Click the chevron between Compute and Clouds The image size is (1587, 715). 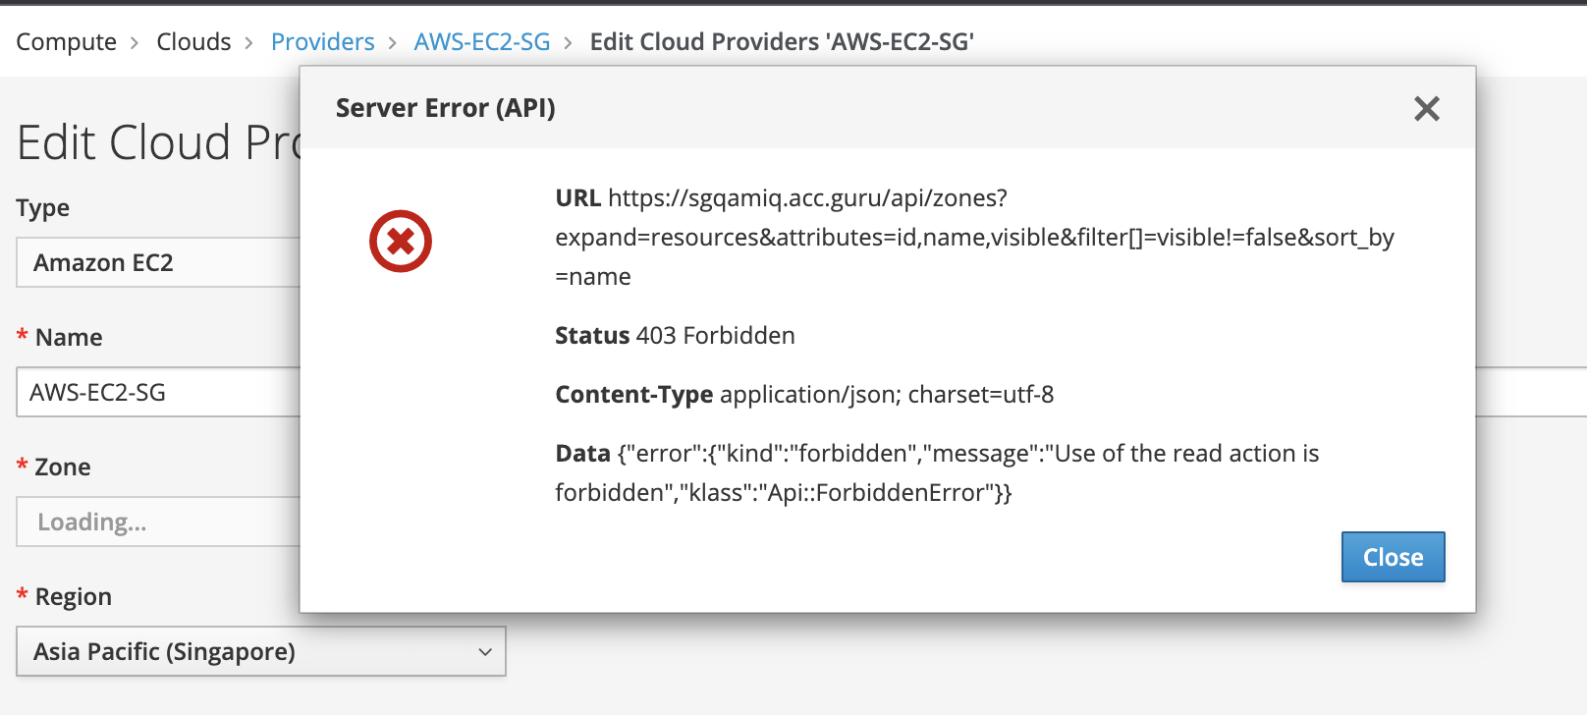136,43
